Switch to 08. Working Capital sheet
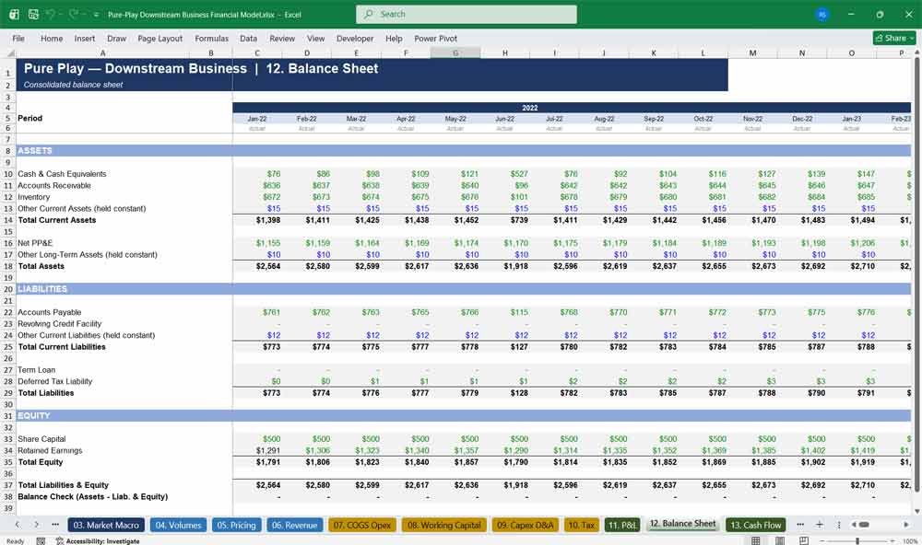922x545 pixels. (444, 525)
